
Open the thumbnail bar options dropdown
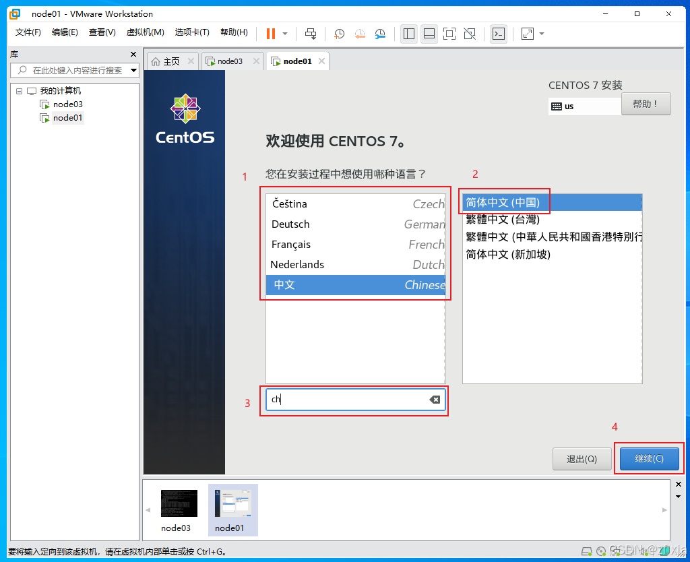point(678,497)
